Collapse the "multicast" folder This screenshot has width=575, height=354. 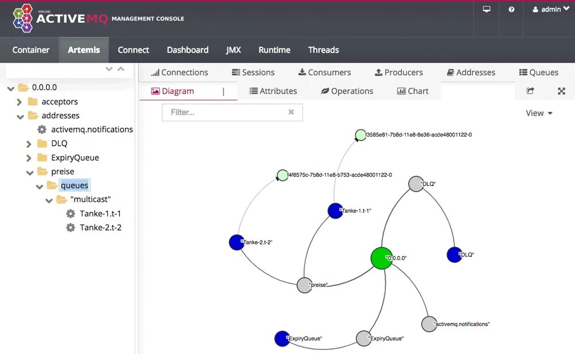pos(49,200)
